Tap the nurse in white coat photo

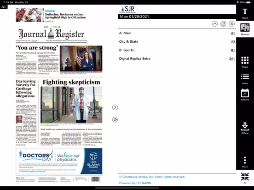[71, 105]
